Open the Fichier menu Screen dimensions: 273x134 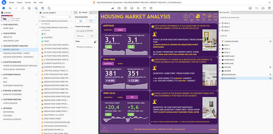(x=11, y=2)
